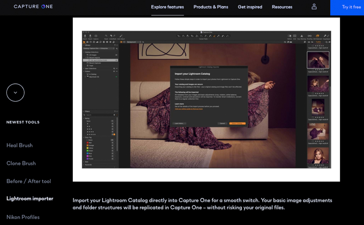Expand the Macintosh HD folder

(85, 77)
